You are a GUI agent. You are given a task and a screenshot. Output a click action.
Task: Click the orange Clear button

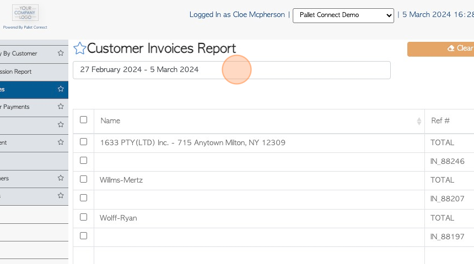pos(441,49)
